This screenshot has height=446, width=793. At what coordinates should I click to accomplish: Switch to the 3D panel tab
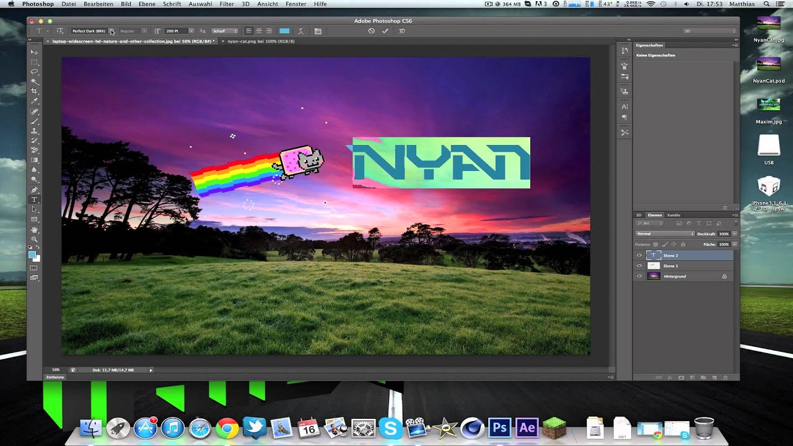click(x=639, y=215)
